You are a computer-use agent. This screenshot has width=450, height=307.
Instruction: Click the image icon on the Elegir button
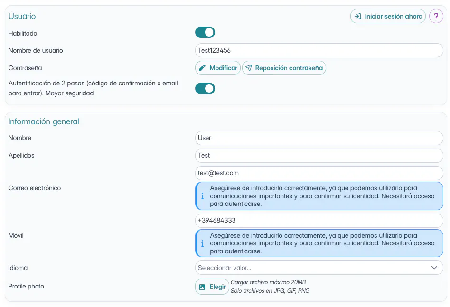[202, 287]
